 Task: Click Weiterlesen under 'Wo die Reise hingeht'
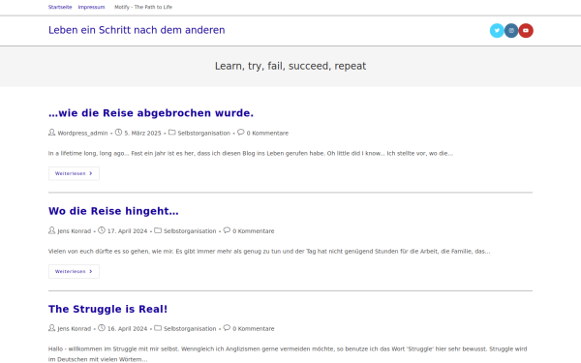(x=74, y=271)
